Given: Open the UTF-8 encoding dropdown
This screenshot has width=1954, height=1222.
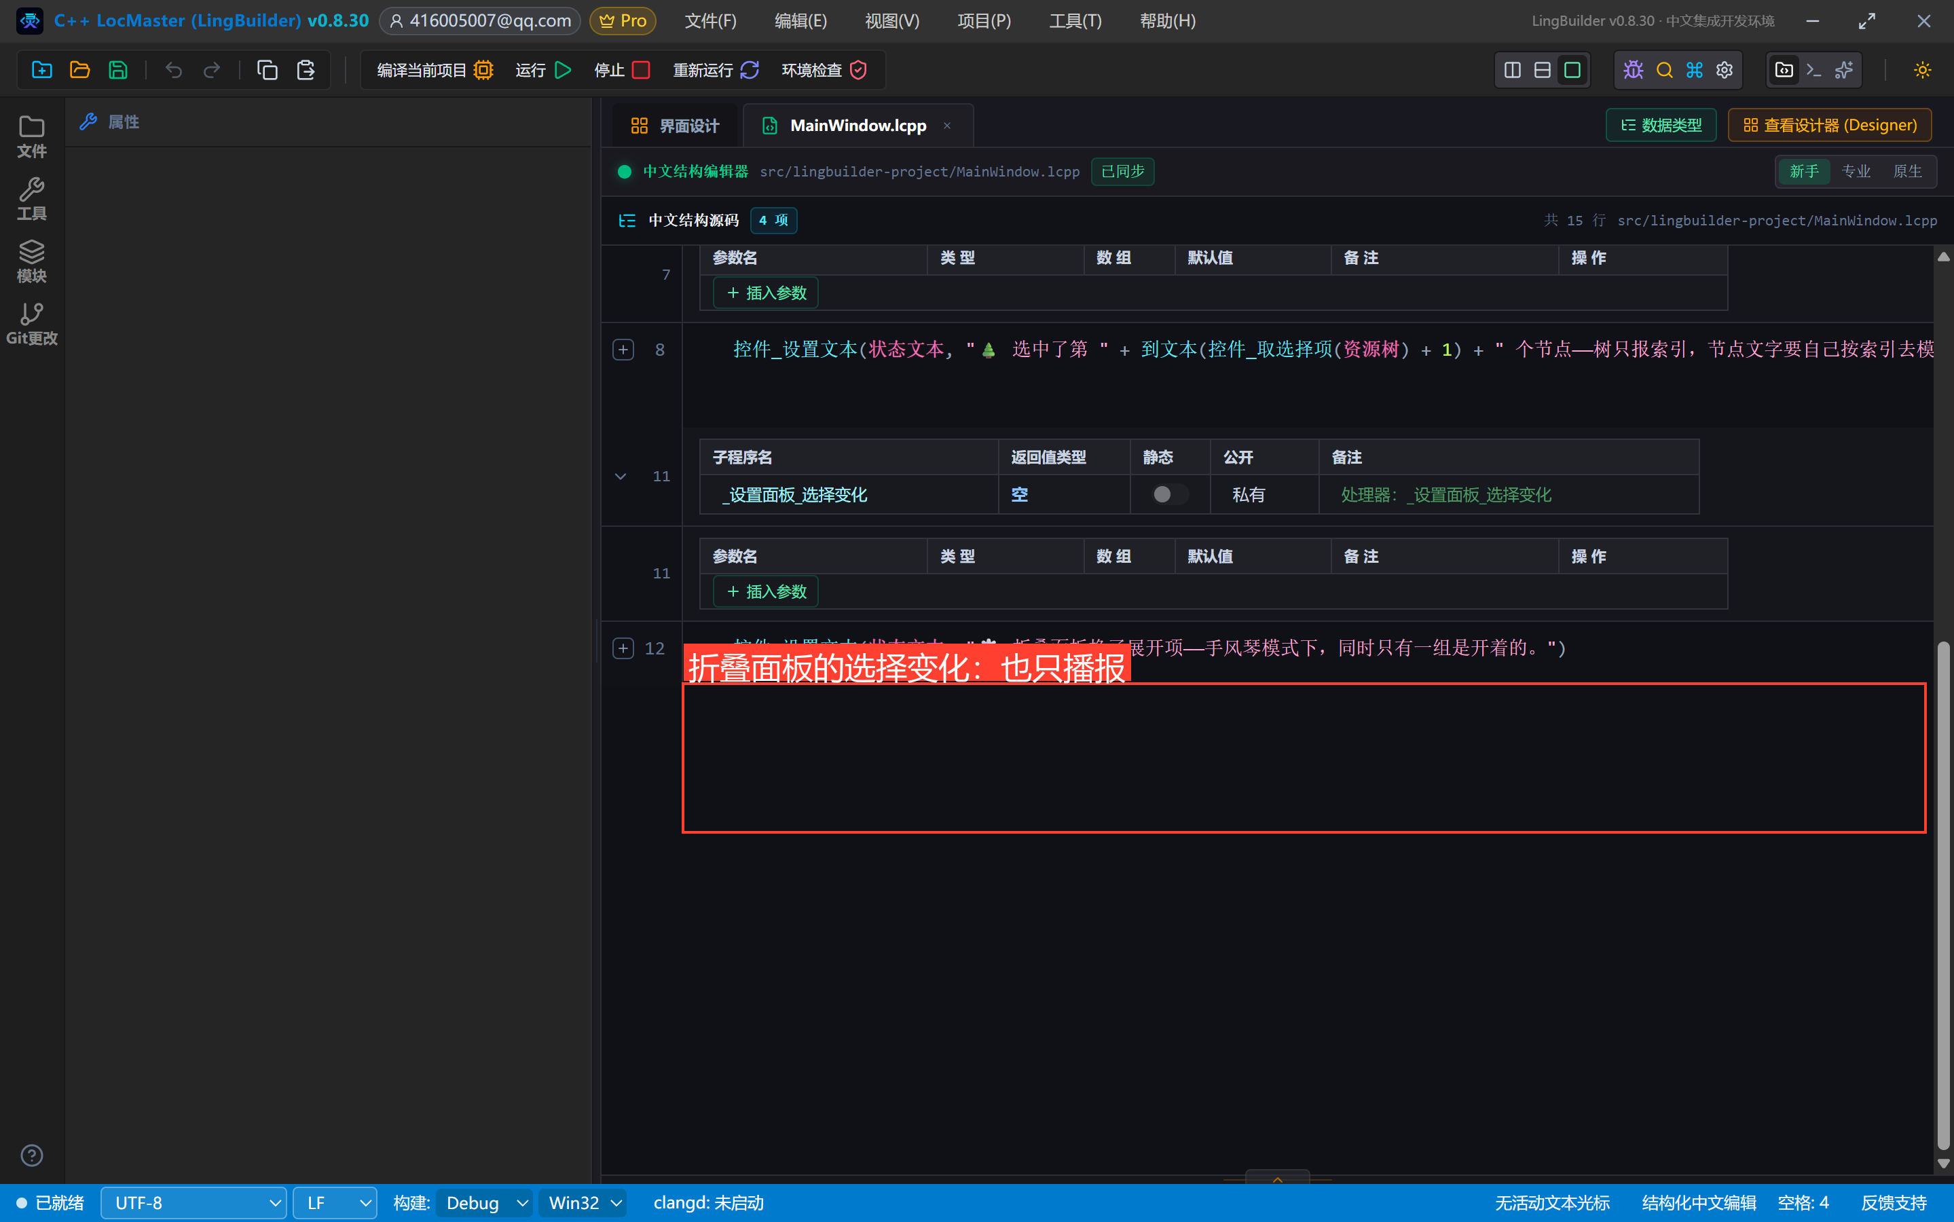Looking at the screenshot, I should click(194, 1202).
